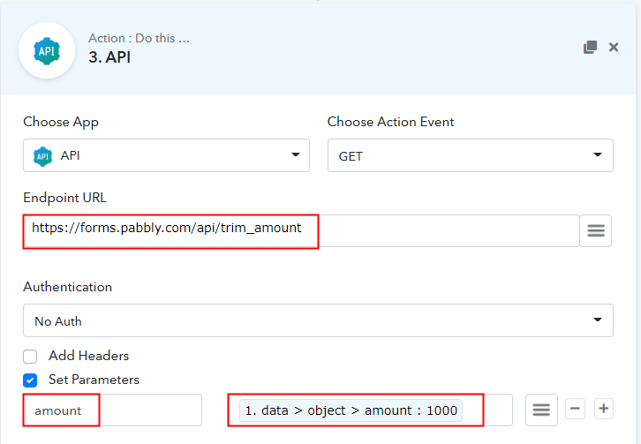641x444 pixels.
Task: Enable the Add Headers checkbox
Action: 30,357
